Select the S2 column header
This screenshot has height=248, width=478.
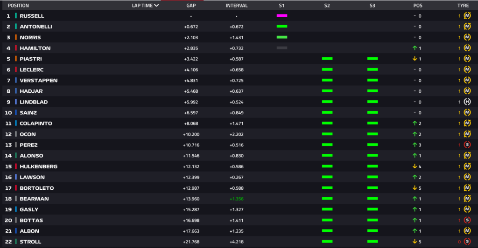pyautogui.click(x=327, y=6)
